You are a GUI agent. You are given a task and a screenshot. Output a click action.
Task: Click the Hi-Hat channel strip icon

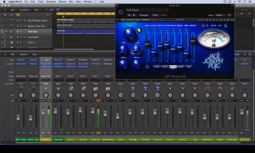point(120,88)
